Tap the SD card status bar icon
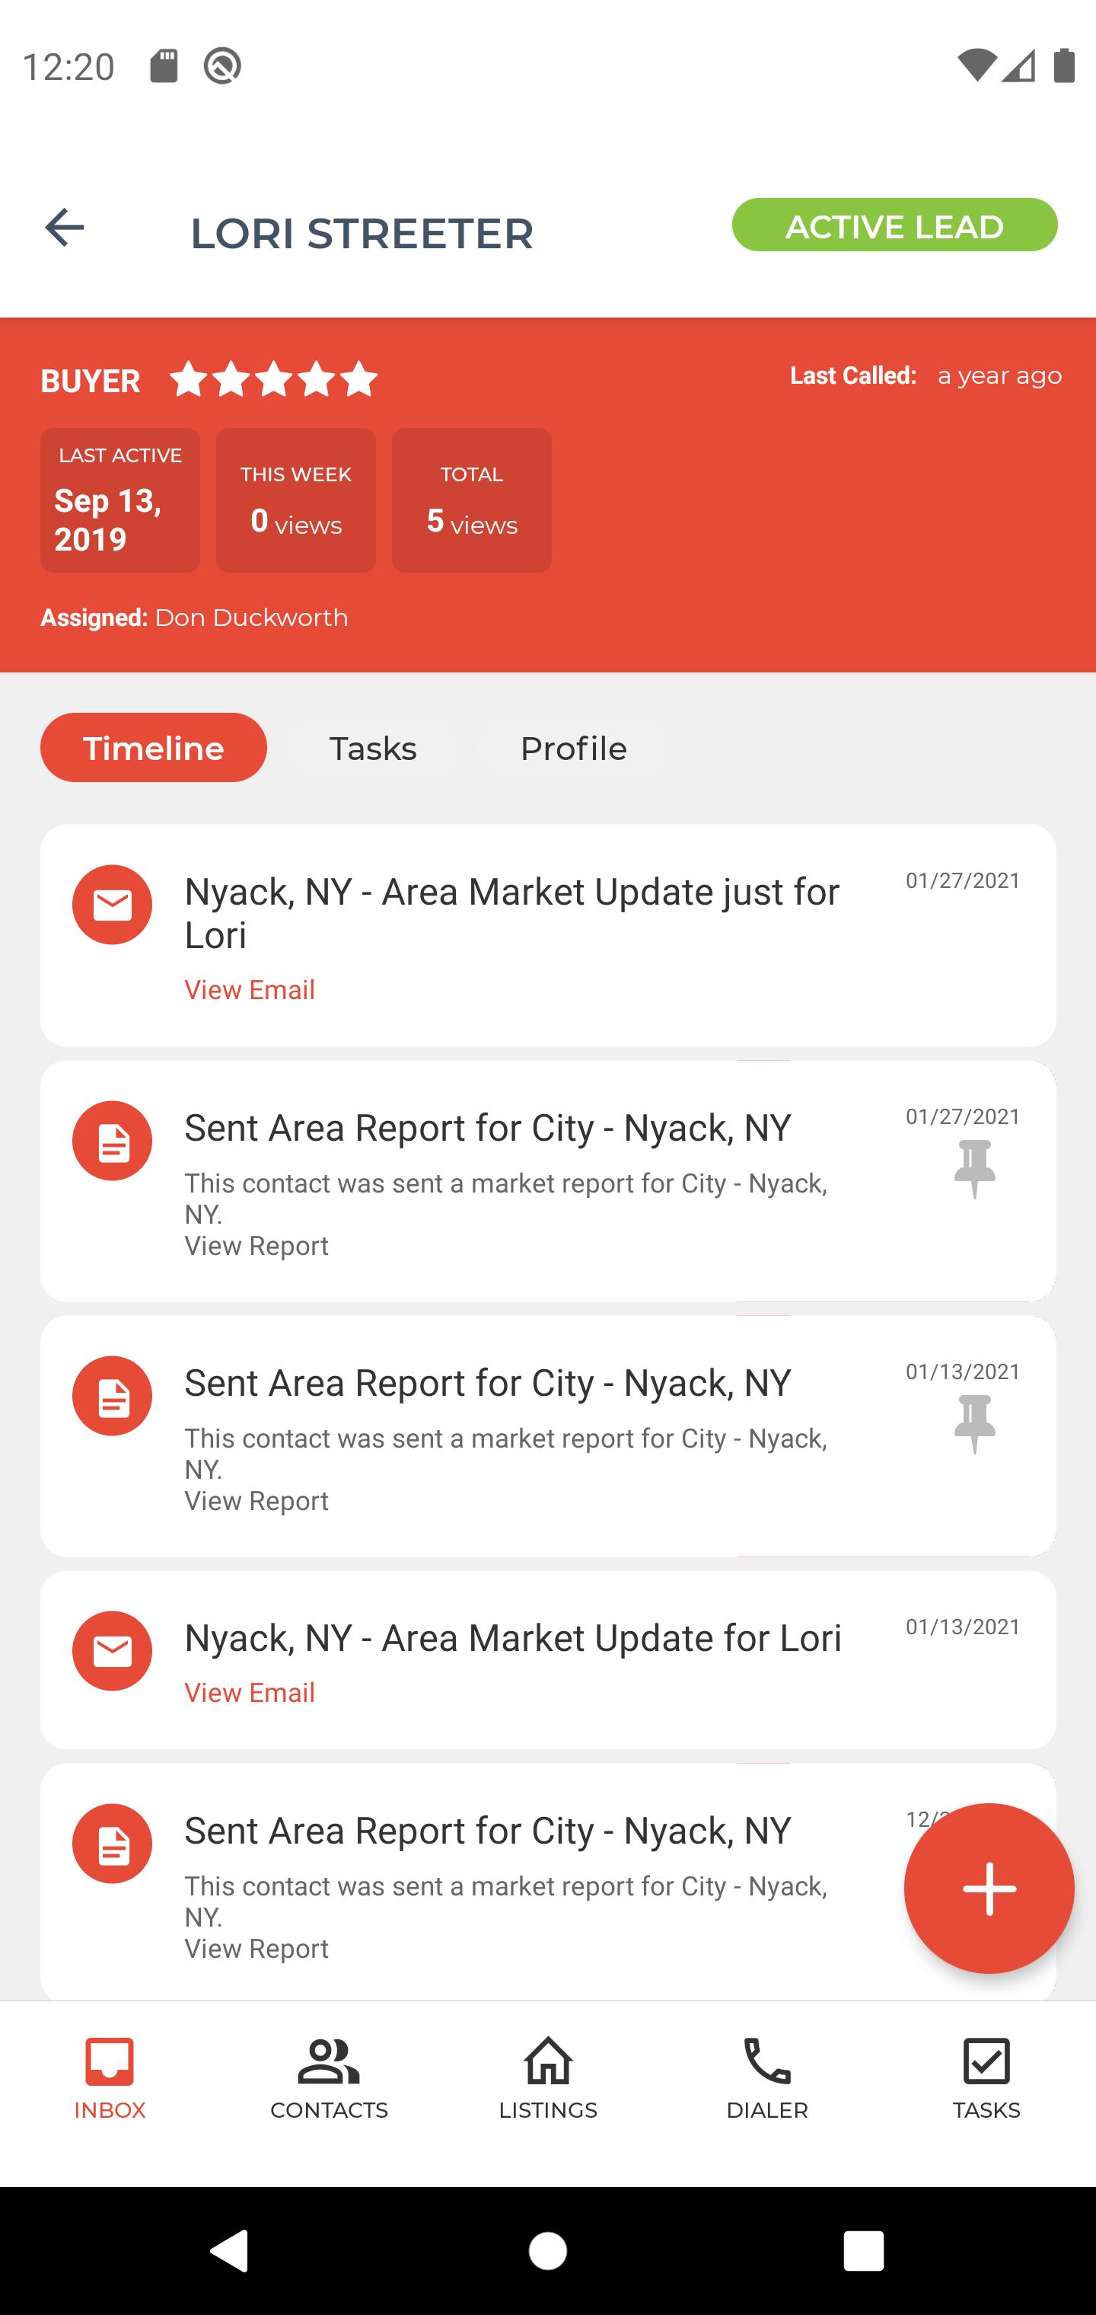Viewport: 1096px width, 2315px height. (x=164, y=65)
